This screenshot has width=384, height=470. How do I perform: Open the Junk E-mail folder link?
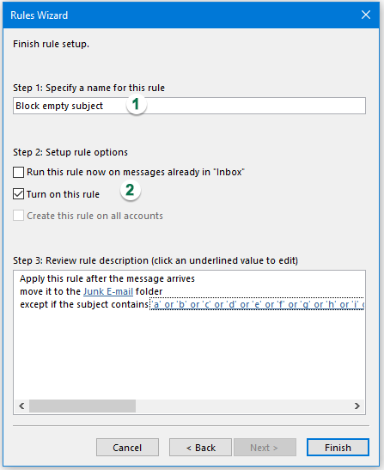point(108,291)
